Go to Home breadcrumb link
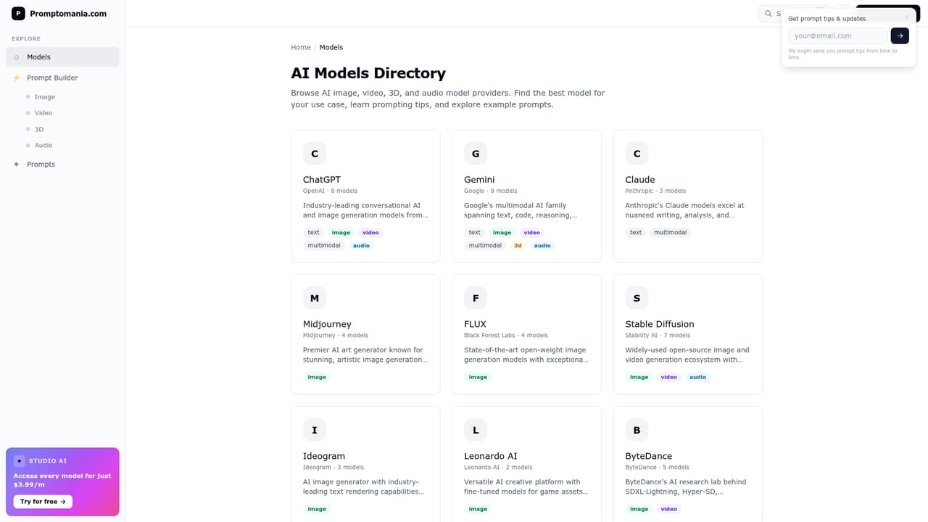The width and height of the screenshot is (928, 522). point(301,47)
